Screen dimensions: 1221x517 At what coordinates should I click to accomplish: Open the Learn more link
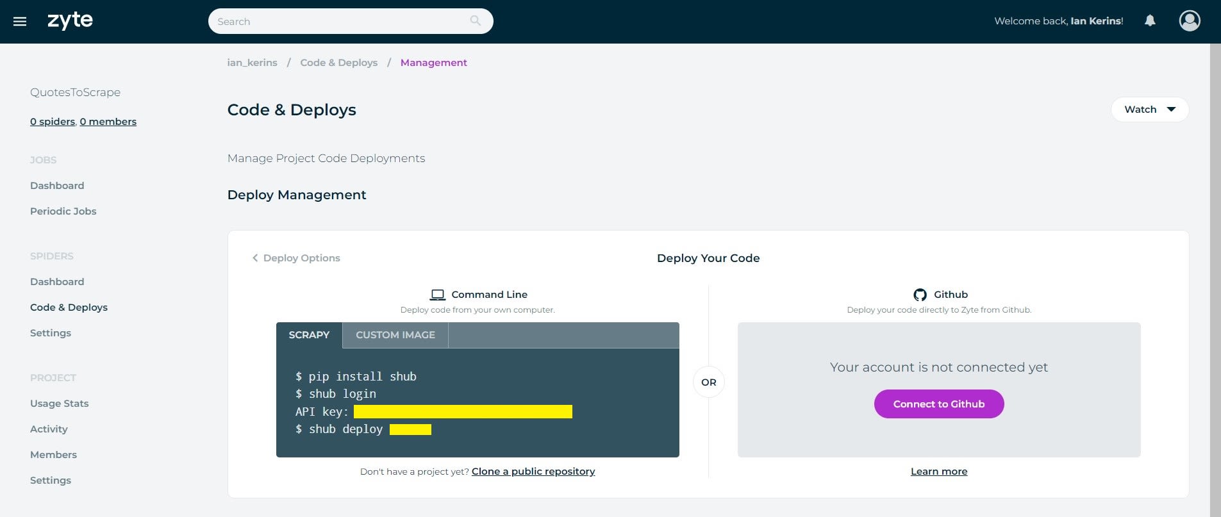point(939,472)
